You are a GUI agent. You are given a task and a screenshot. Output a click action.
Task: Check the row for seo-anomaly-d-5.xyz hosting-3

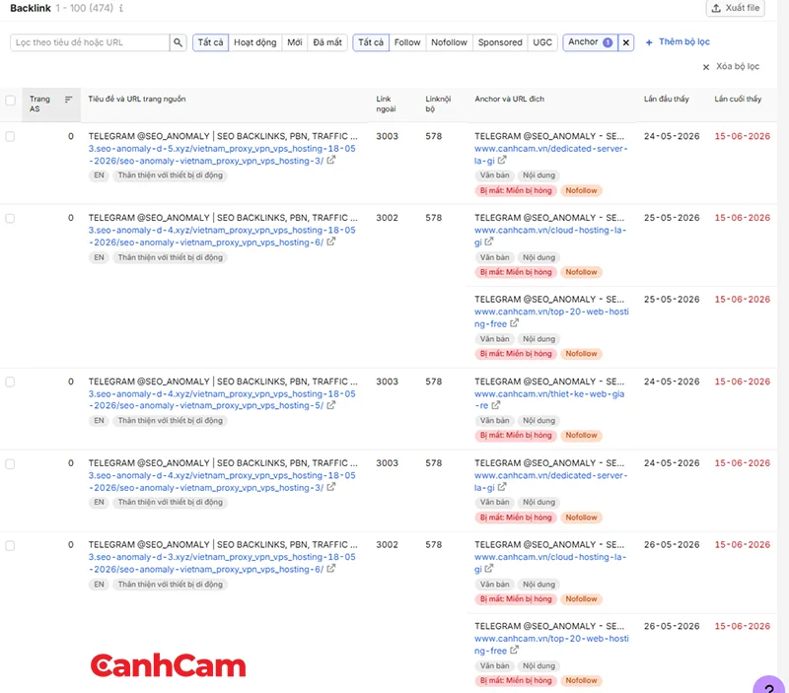point(10,136)
